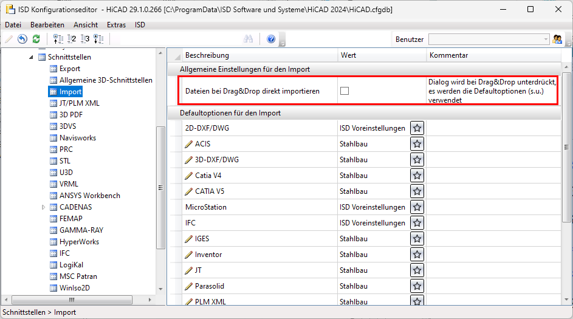Click the Defaultoptionen für den Import header
This screenshot has width=573, height=319.
click(230, 113)
